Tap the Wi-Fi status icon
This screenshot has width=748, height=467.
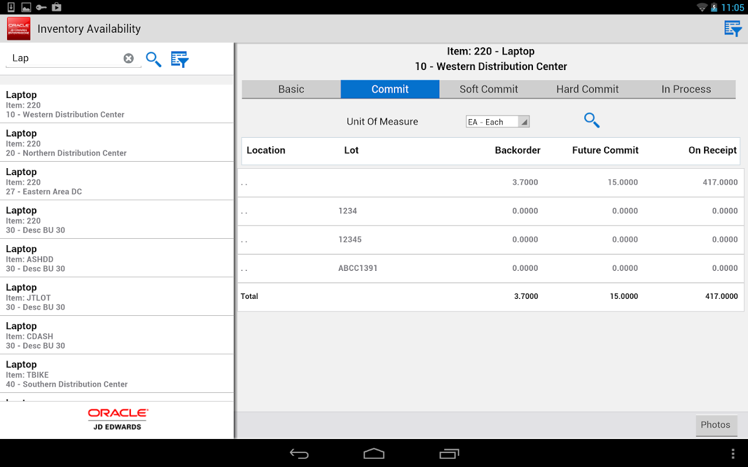pos(702,7)
